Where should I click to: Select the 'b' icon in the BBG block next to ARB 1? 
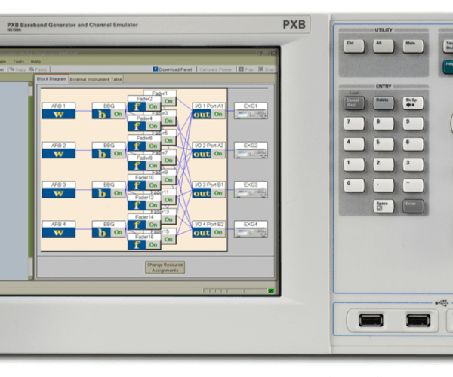click(102, 114)
